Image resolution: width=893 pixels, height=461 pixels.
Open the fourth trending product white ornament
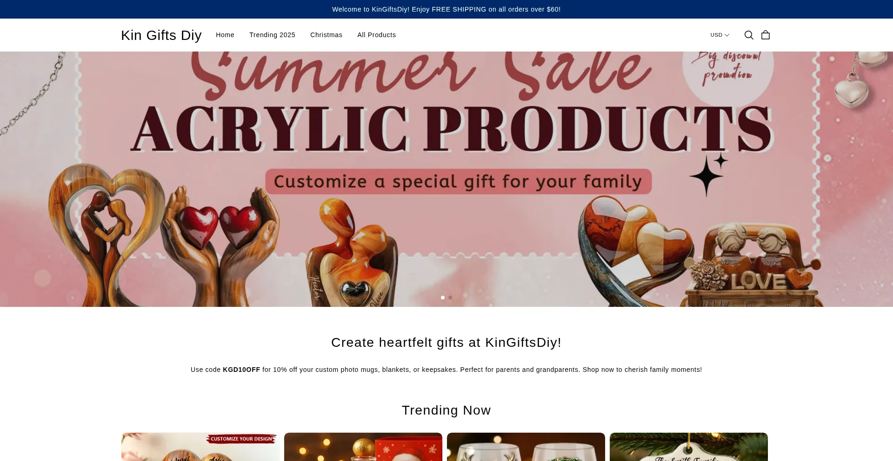(x=689, y=447)
